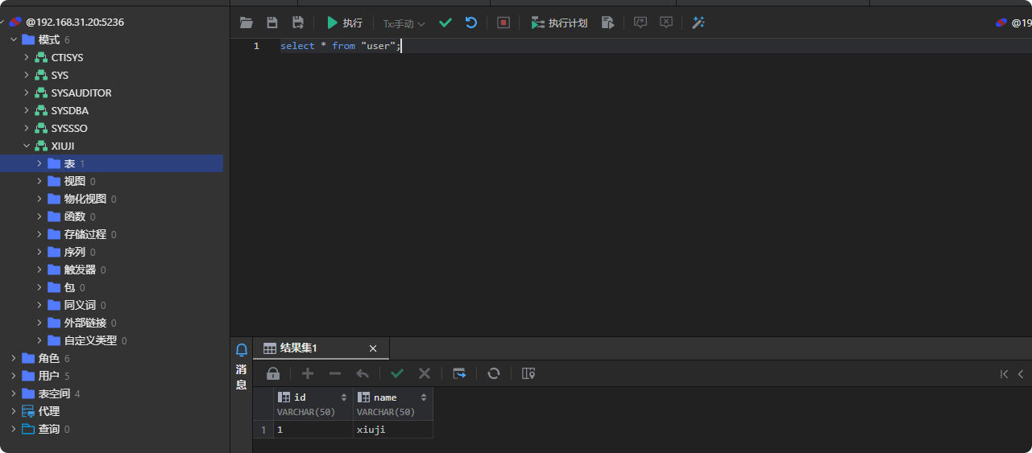The width and height of the screenshot is (1032, 453).
Task: Collapse the 模式 folder
Action: (x=13, y=39)
